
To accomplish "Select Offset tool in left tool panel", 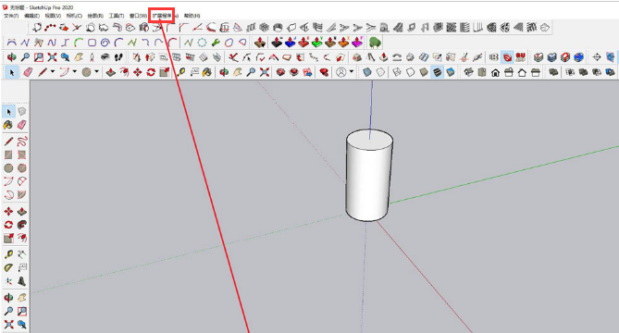I will tap(22, 238).
